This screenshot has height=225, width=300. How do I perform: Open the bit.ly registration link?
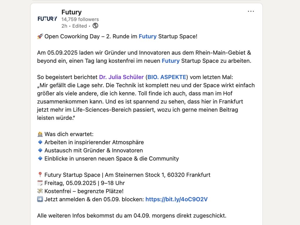point(176,199)
